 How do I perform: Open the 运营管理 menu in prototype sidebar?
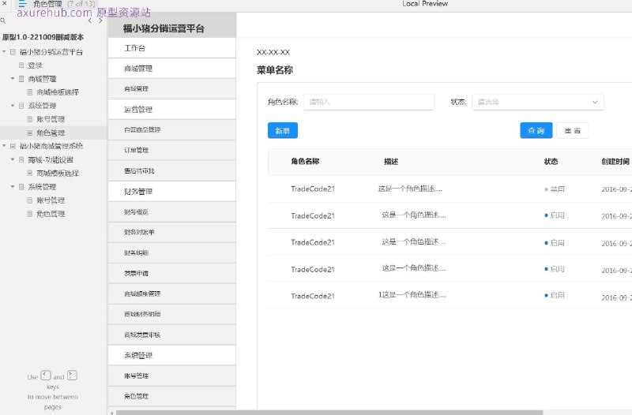(x=172, y=110)
